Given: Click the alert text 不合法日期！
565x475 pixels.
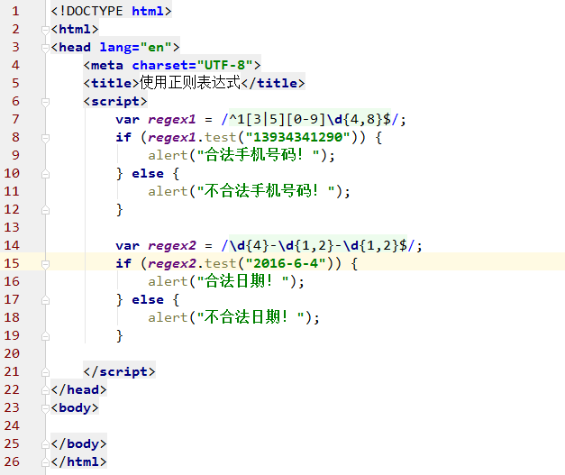Looking at the screenshot, I should point(246,317).
